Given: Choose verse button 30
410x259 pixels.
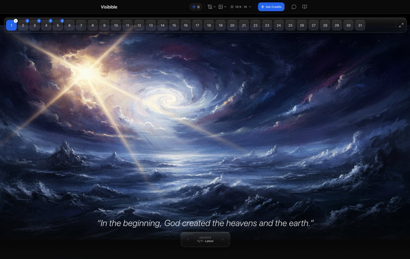Looking at the screenshot, I should click(x=348, y=25).
